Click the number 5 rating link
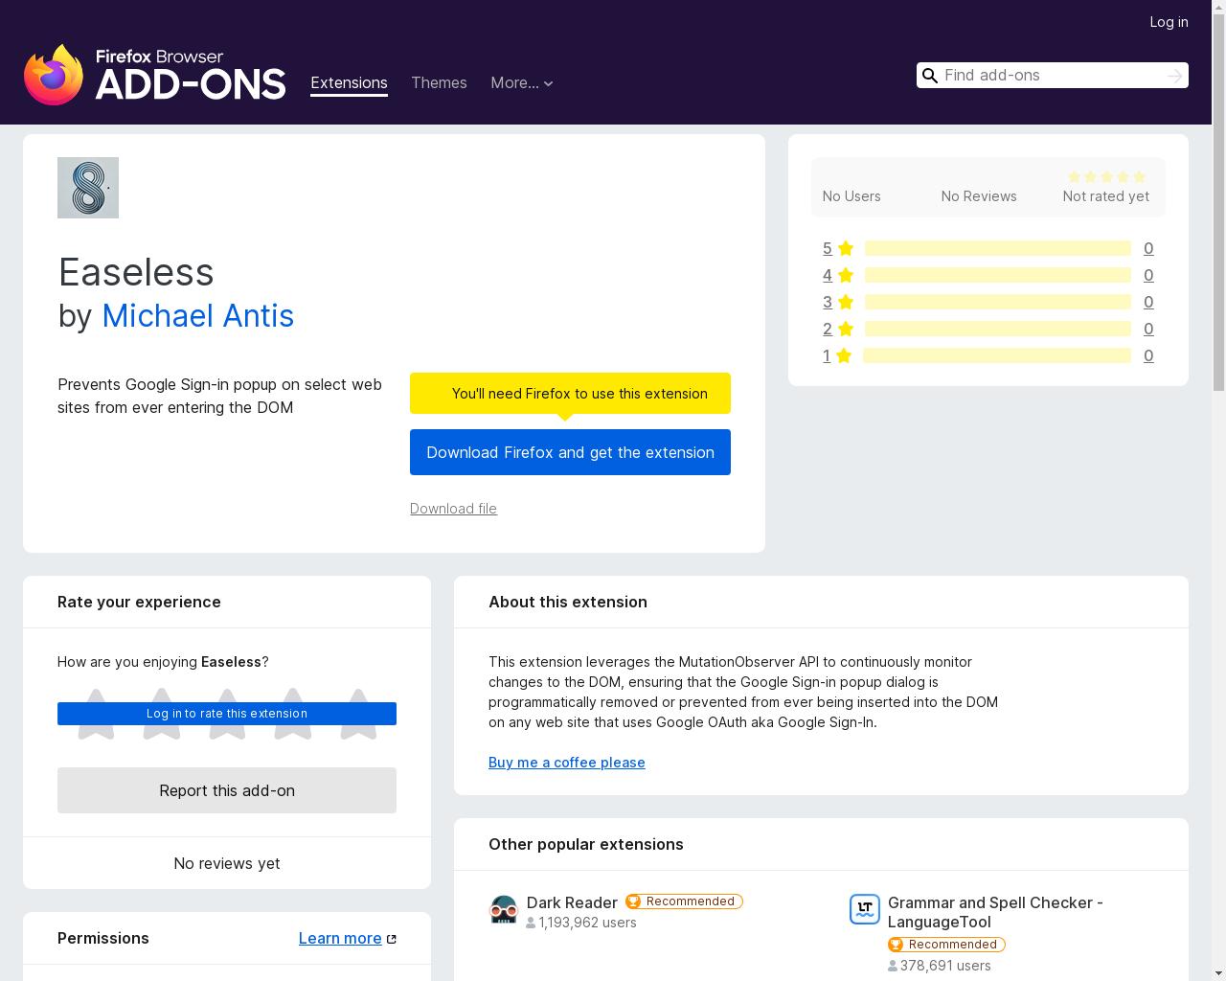Screen dimensions: 1226x981 828,248
